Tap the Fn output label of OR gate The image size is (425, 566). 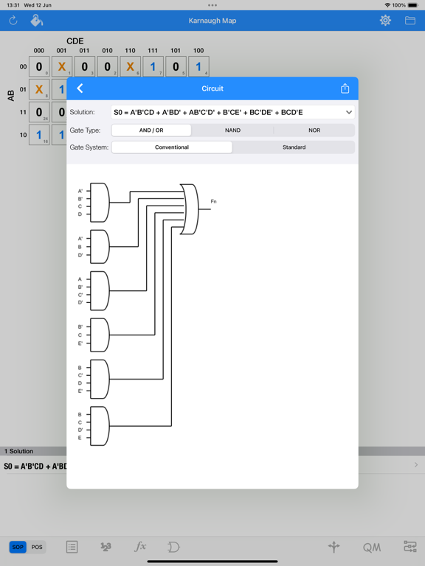click(213, 201)
